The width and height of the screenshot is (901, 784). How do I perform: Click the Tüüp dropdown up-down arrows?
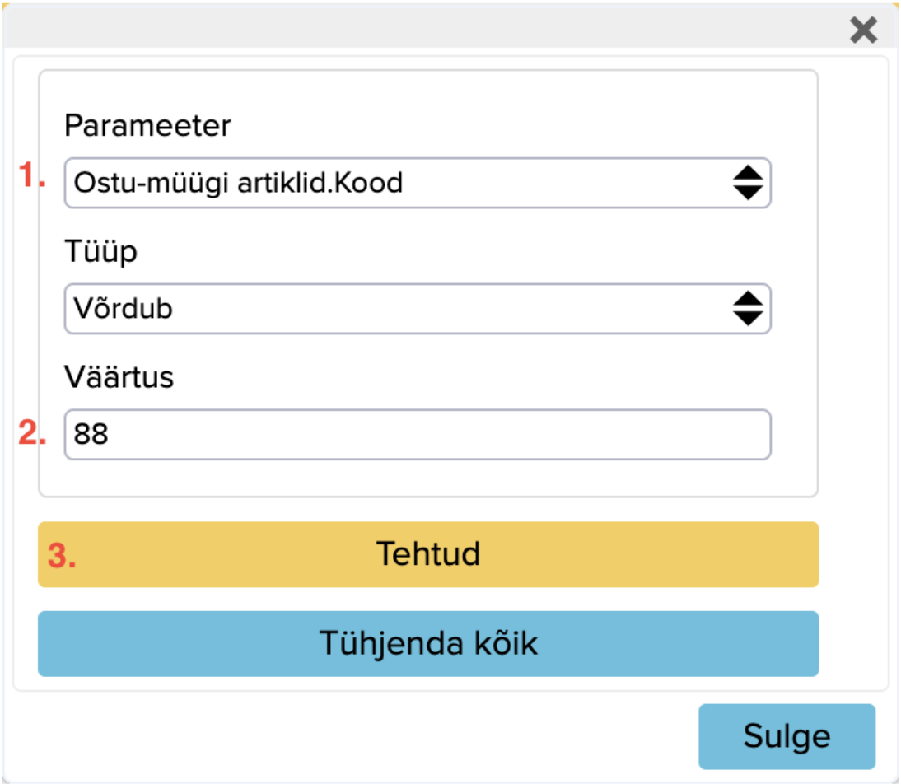pos(747,309)
